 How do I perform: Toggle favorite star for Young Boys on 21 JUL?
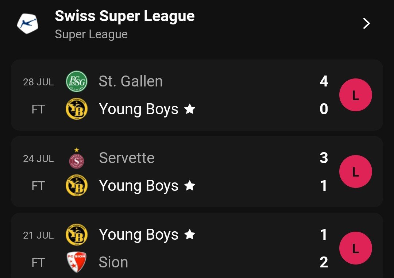pyautogui.click(x=190, y=235)
